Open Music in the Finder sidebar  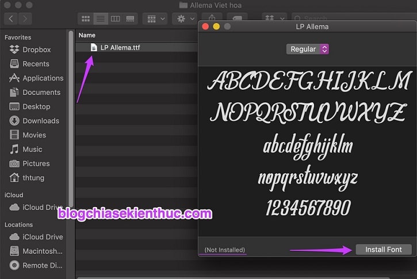click(x=25, y=149)
